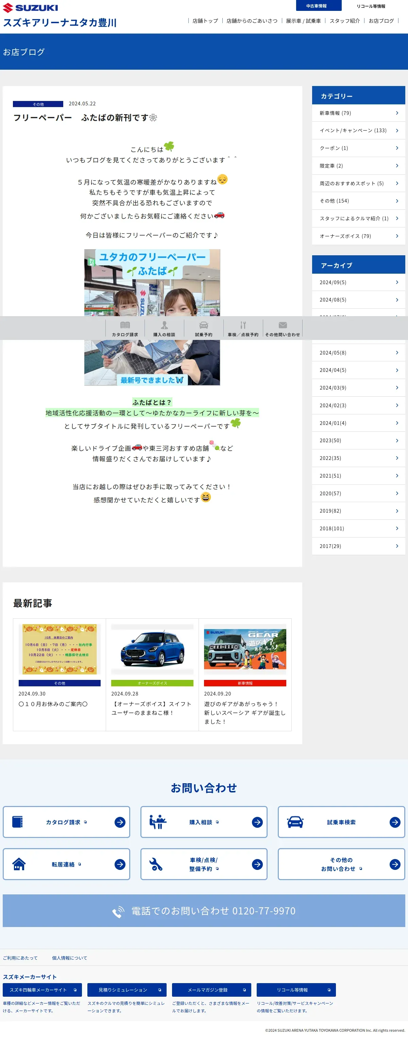Image resolution: width=408 pixels, height=1063 pixels.
Task: Open archive 2020(57)
Action: coord(358,493)
